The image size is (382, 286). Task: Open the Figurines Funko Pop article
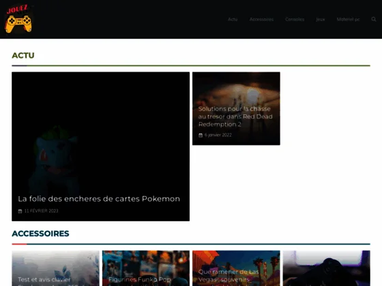pos(146,268)
